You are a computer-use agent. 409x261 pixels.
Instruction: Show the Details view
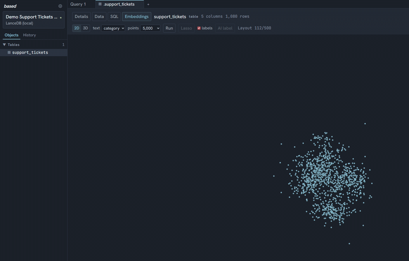point(81,17)
